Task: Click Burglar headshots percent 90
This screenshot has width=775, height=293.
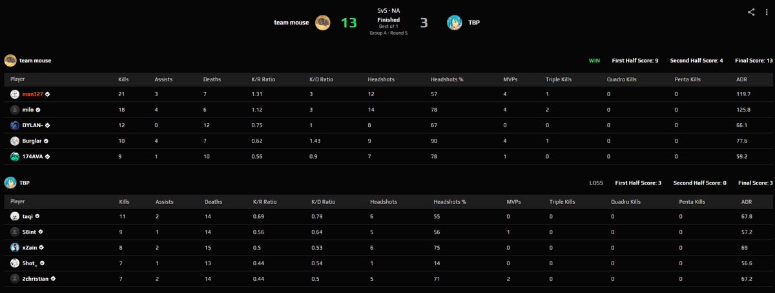Action: (434, 141)
